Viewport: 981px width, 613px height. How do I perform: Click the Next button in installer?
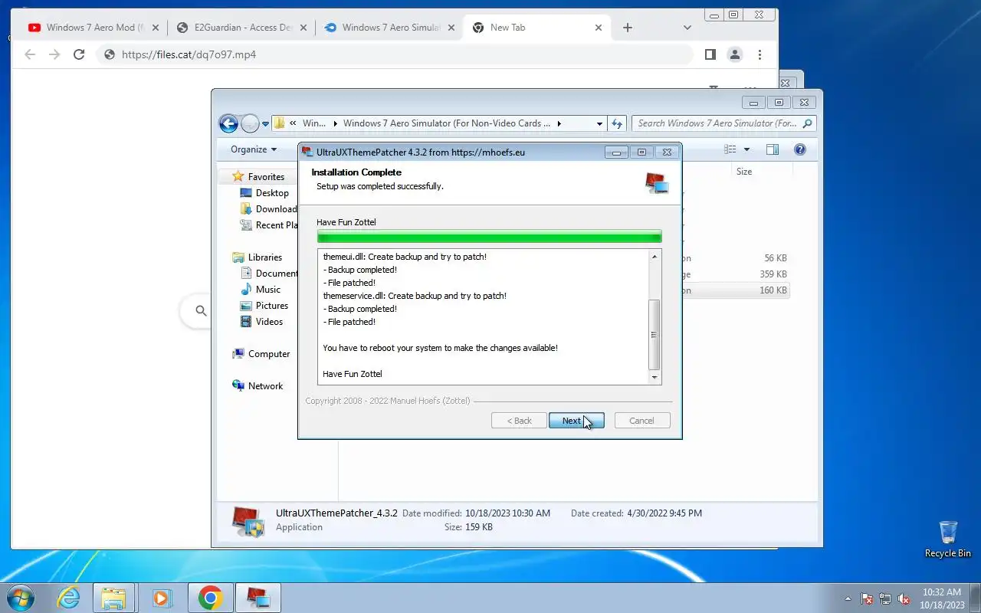[x=576, y=421]
